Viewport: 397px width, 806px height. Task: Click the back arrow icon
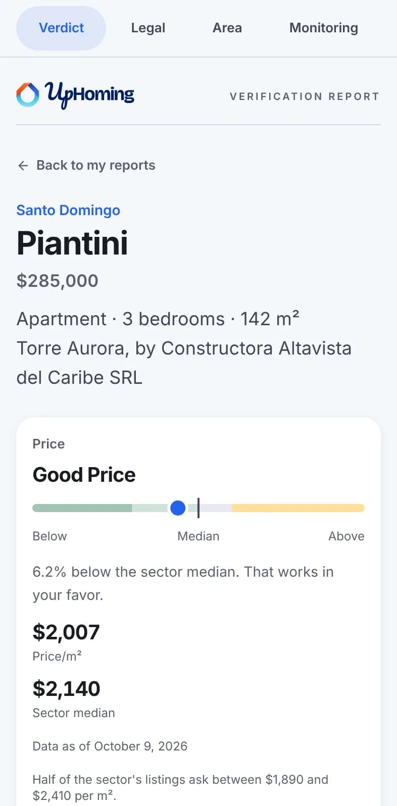(x=23, y=166)
